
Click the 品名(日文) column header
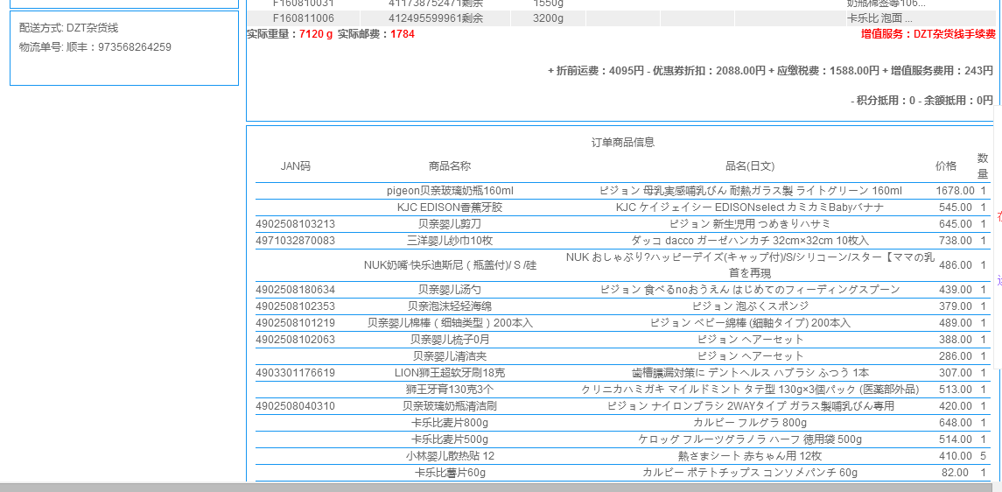click(750, 166)
